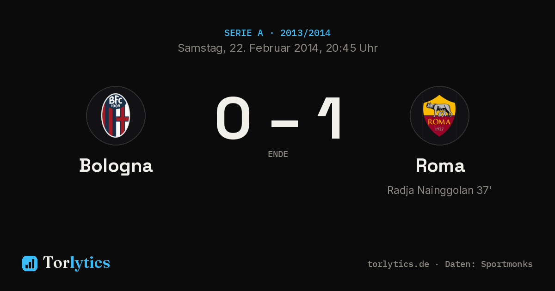Click the Bologna FC club crest

pyautogui.click(x=116, y=115)
